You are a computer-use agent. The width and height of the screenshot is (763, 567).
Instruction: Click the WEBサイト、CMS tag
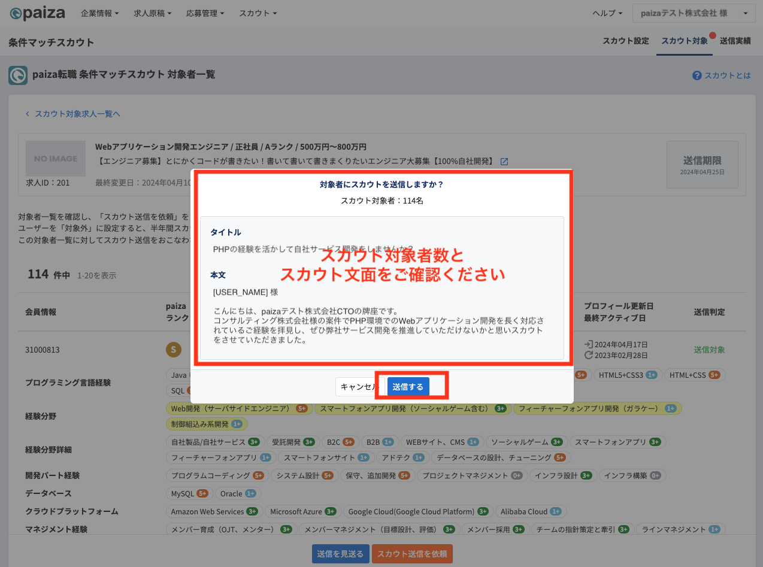(443, 442)
